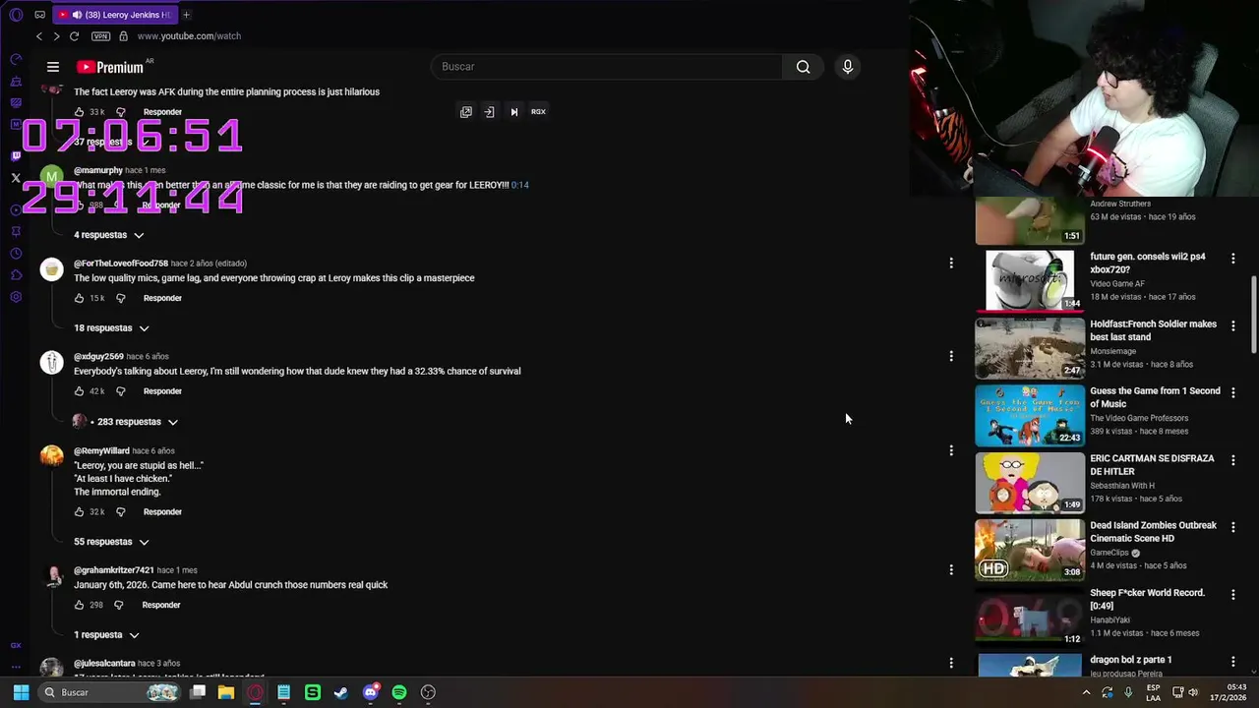Open the Player icon in the Opera sidebar
The height and width of the screenshot is (708, 1259).
[16, 209]
